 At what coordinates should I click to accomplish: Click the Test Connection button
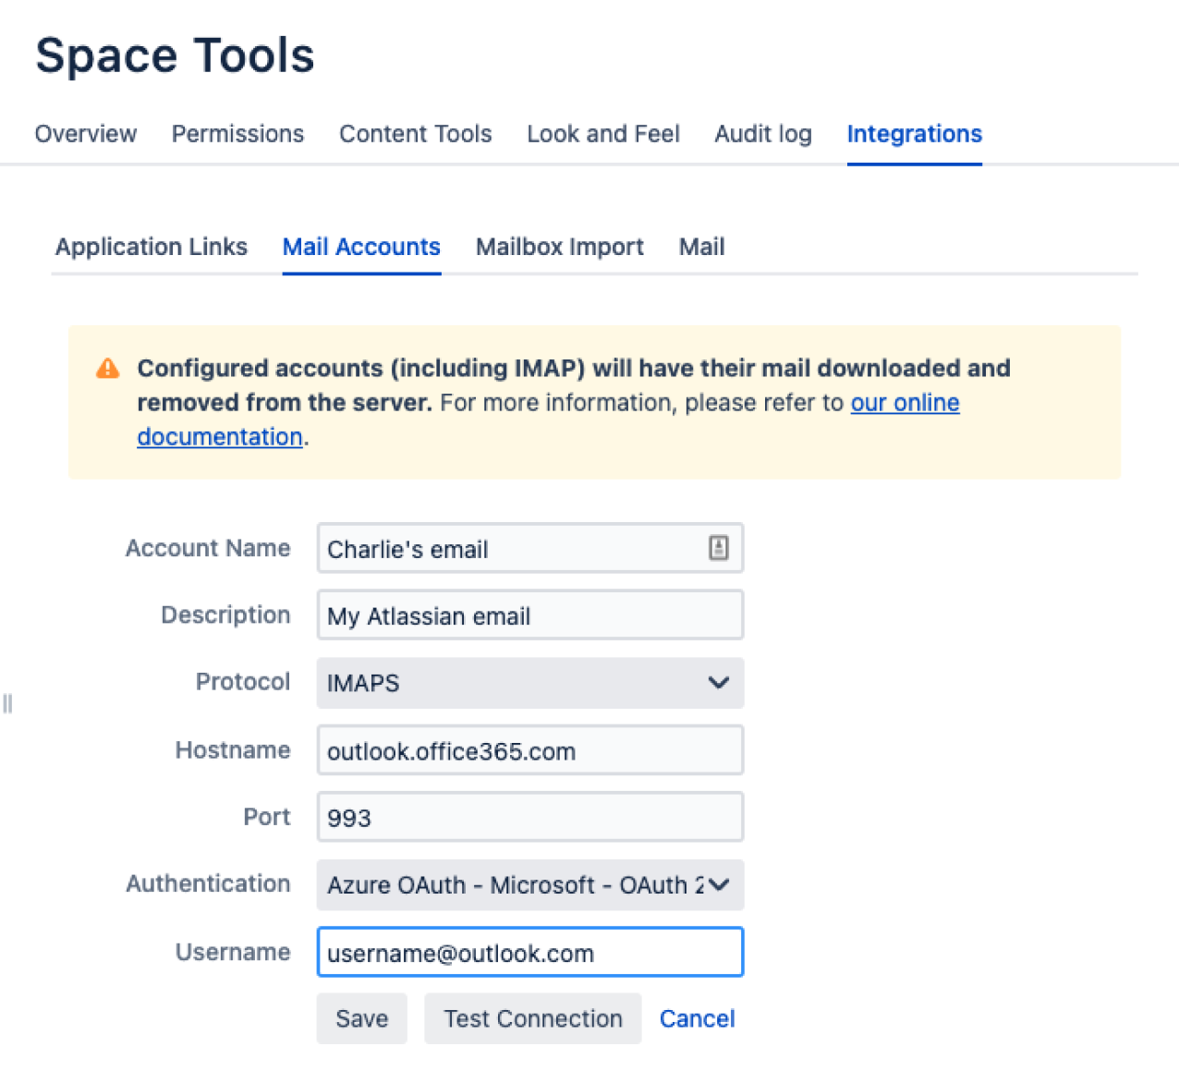[x=532, y=1018]
